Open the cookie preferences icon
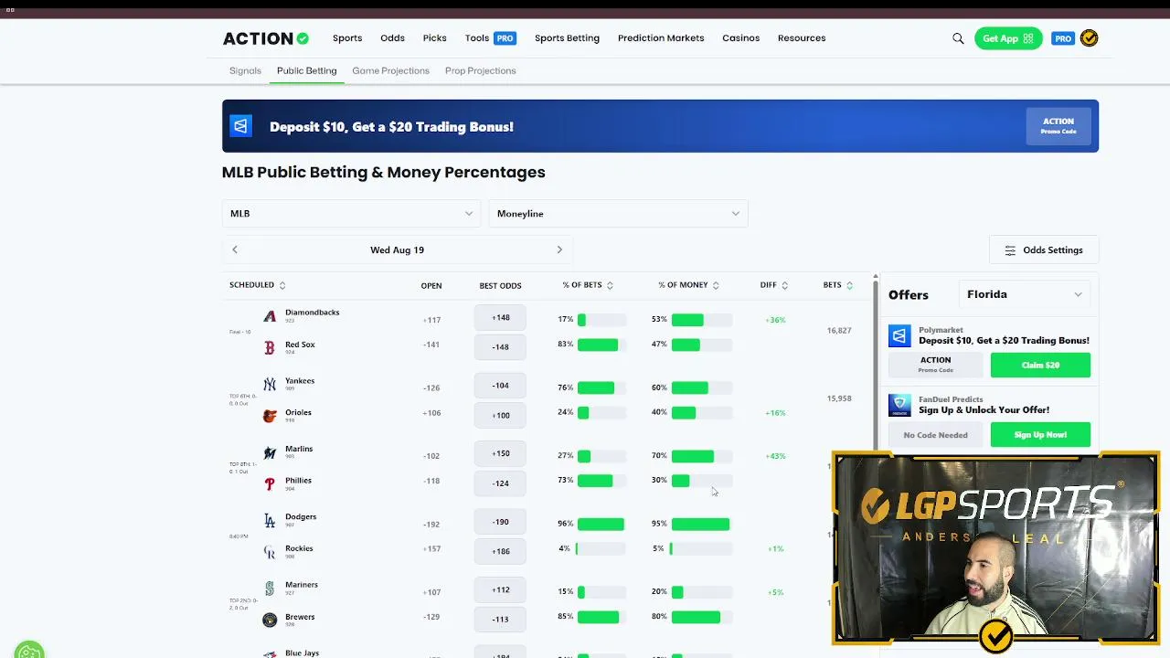This screenshot has width=1170, height=658. 29,651
